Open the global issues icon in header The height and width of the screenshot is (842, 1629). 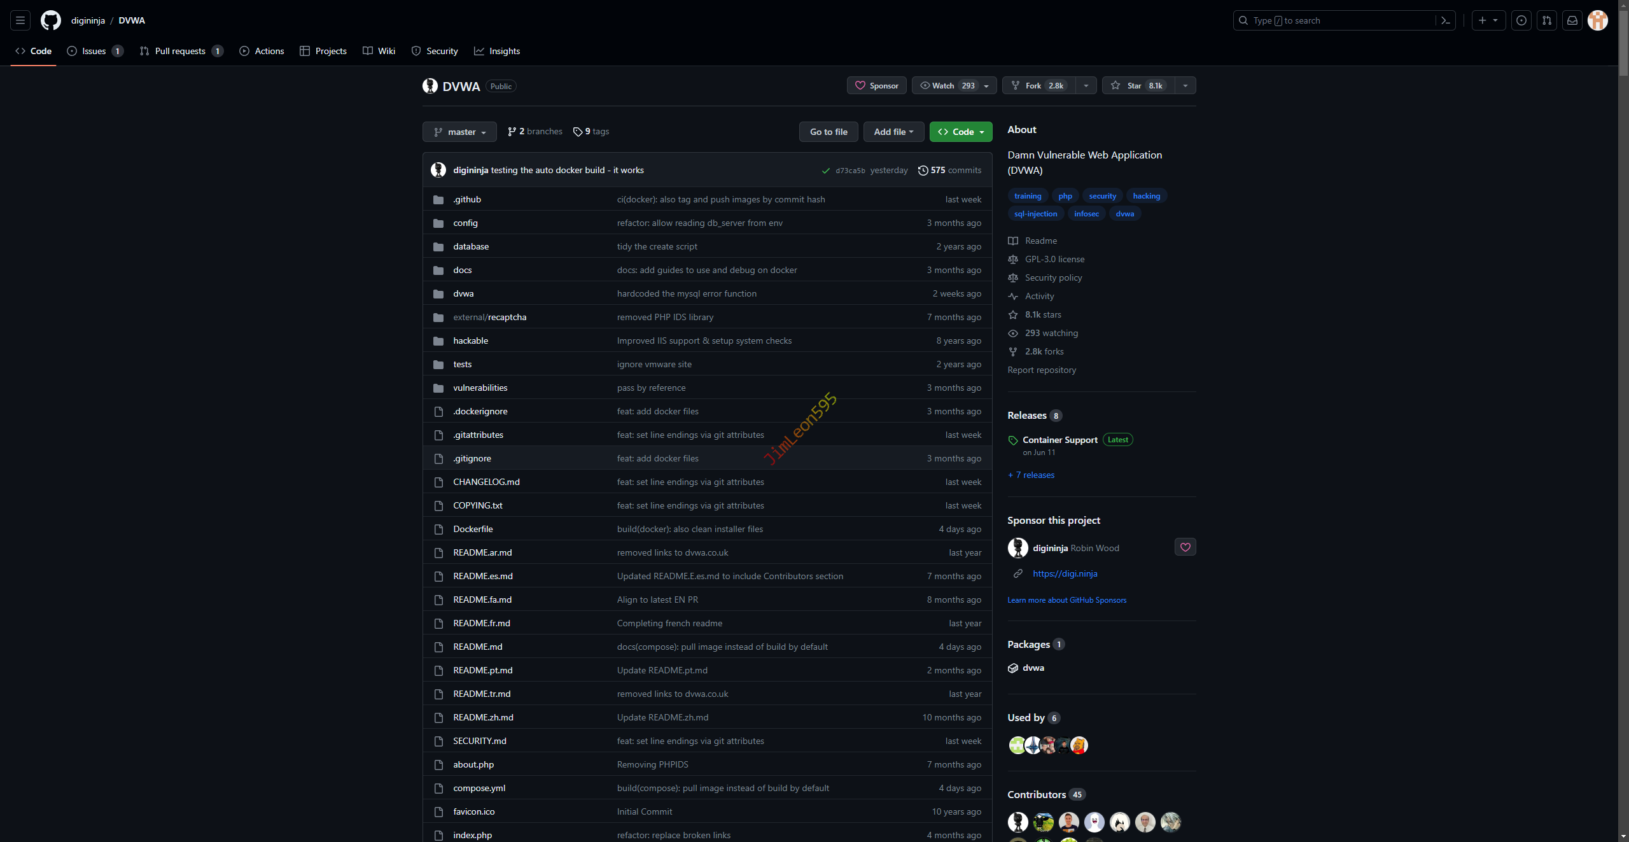[x=1521, y=20]
